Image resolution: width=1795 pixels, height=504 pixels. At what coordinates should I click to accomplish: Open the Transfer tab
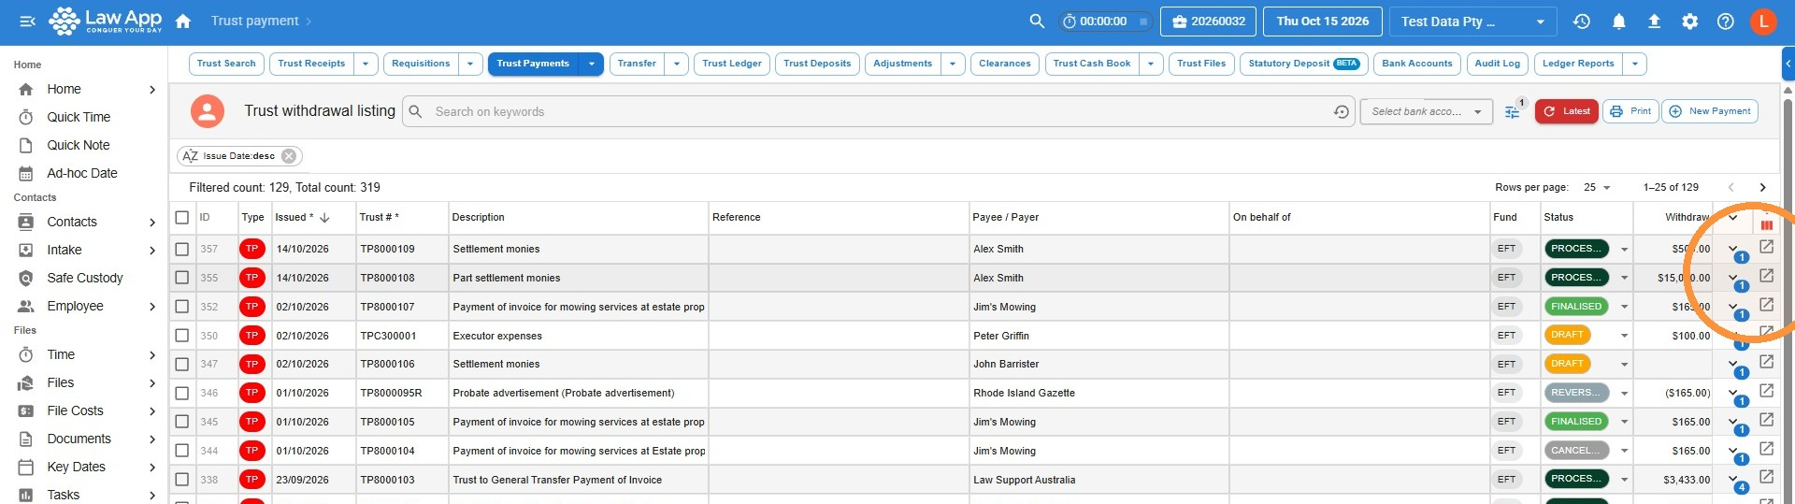(x=637, y=64)
